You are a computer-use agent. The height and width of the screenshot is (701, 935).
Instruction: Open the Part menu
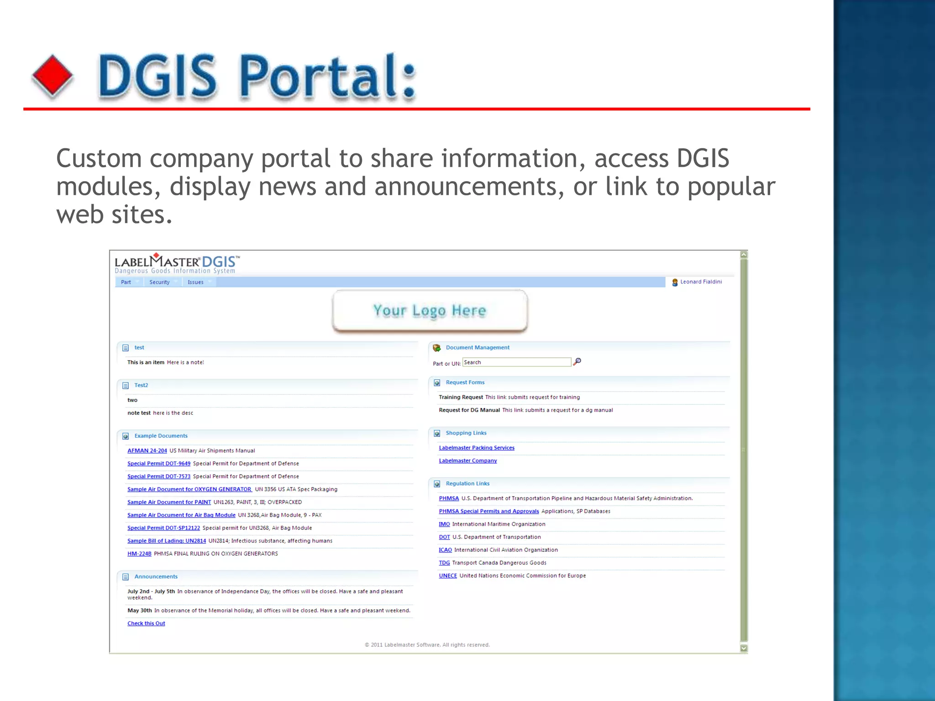[x=126, y=282]
